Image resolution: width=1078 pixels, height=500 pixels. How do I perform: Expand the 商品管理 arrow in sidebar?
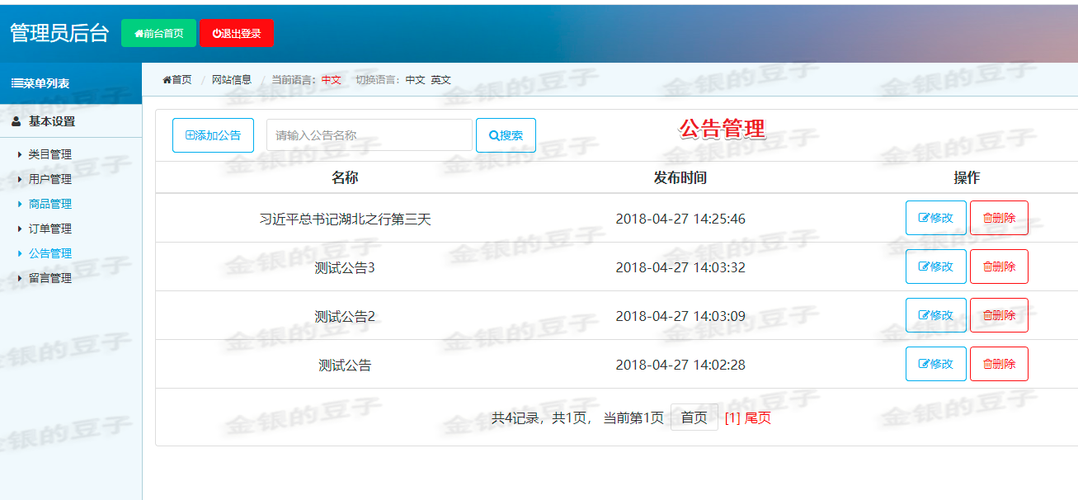coord(21,204)
